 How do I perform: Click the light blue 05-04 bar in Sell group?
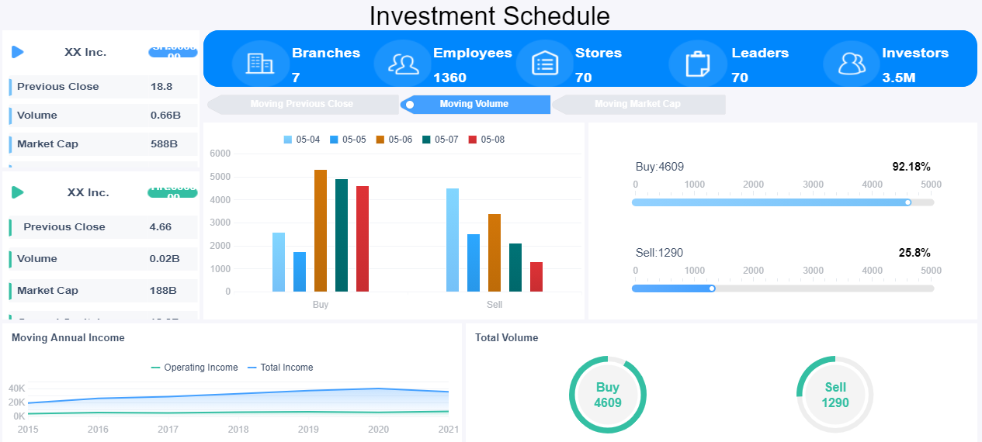453,240
